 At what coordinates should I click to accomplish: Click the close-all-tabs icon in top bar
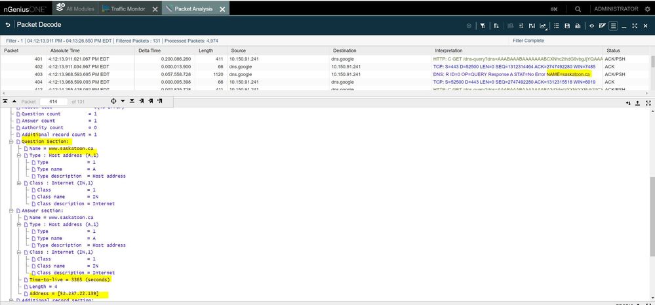(x=554, y=9)
